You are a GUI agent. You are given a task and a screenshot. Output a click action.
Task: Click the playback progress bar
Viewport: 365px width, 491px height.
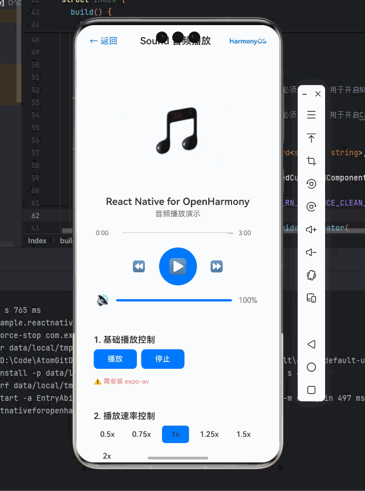click(x=178, y=233)
